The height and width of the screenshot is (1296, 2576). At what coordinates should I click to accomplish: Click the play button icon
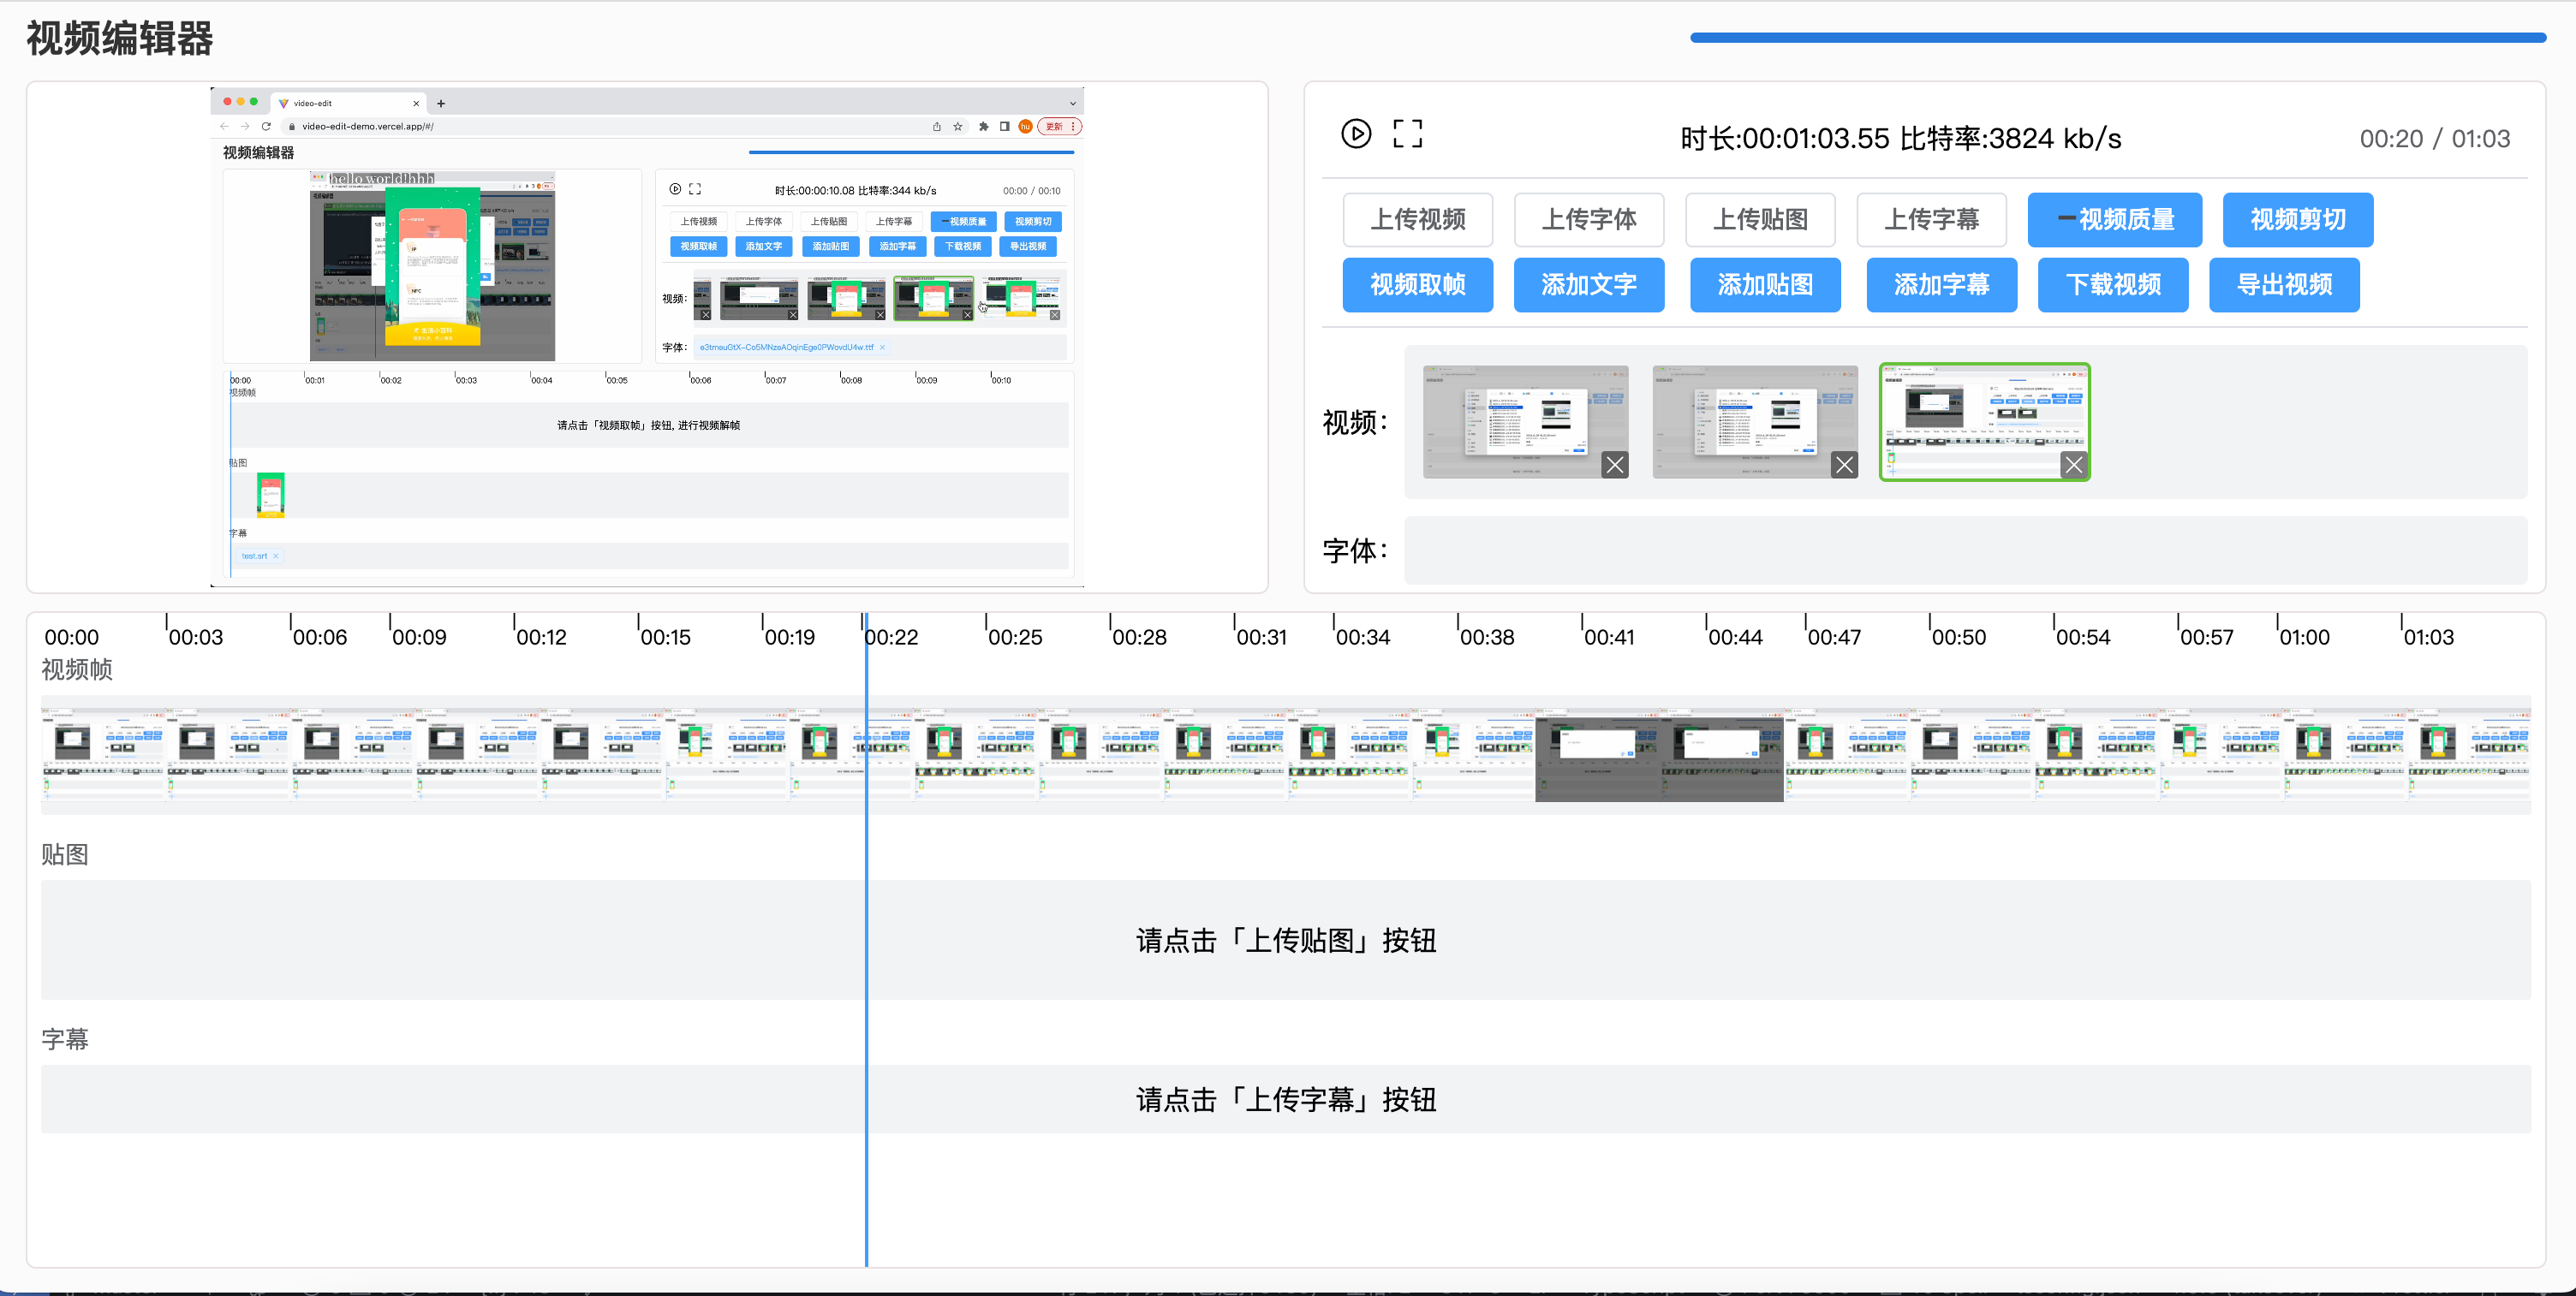click(x=1355, y=134)
